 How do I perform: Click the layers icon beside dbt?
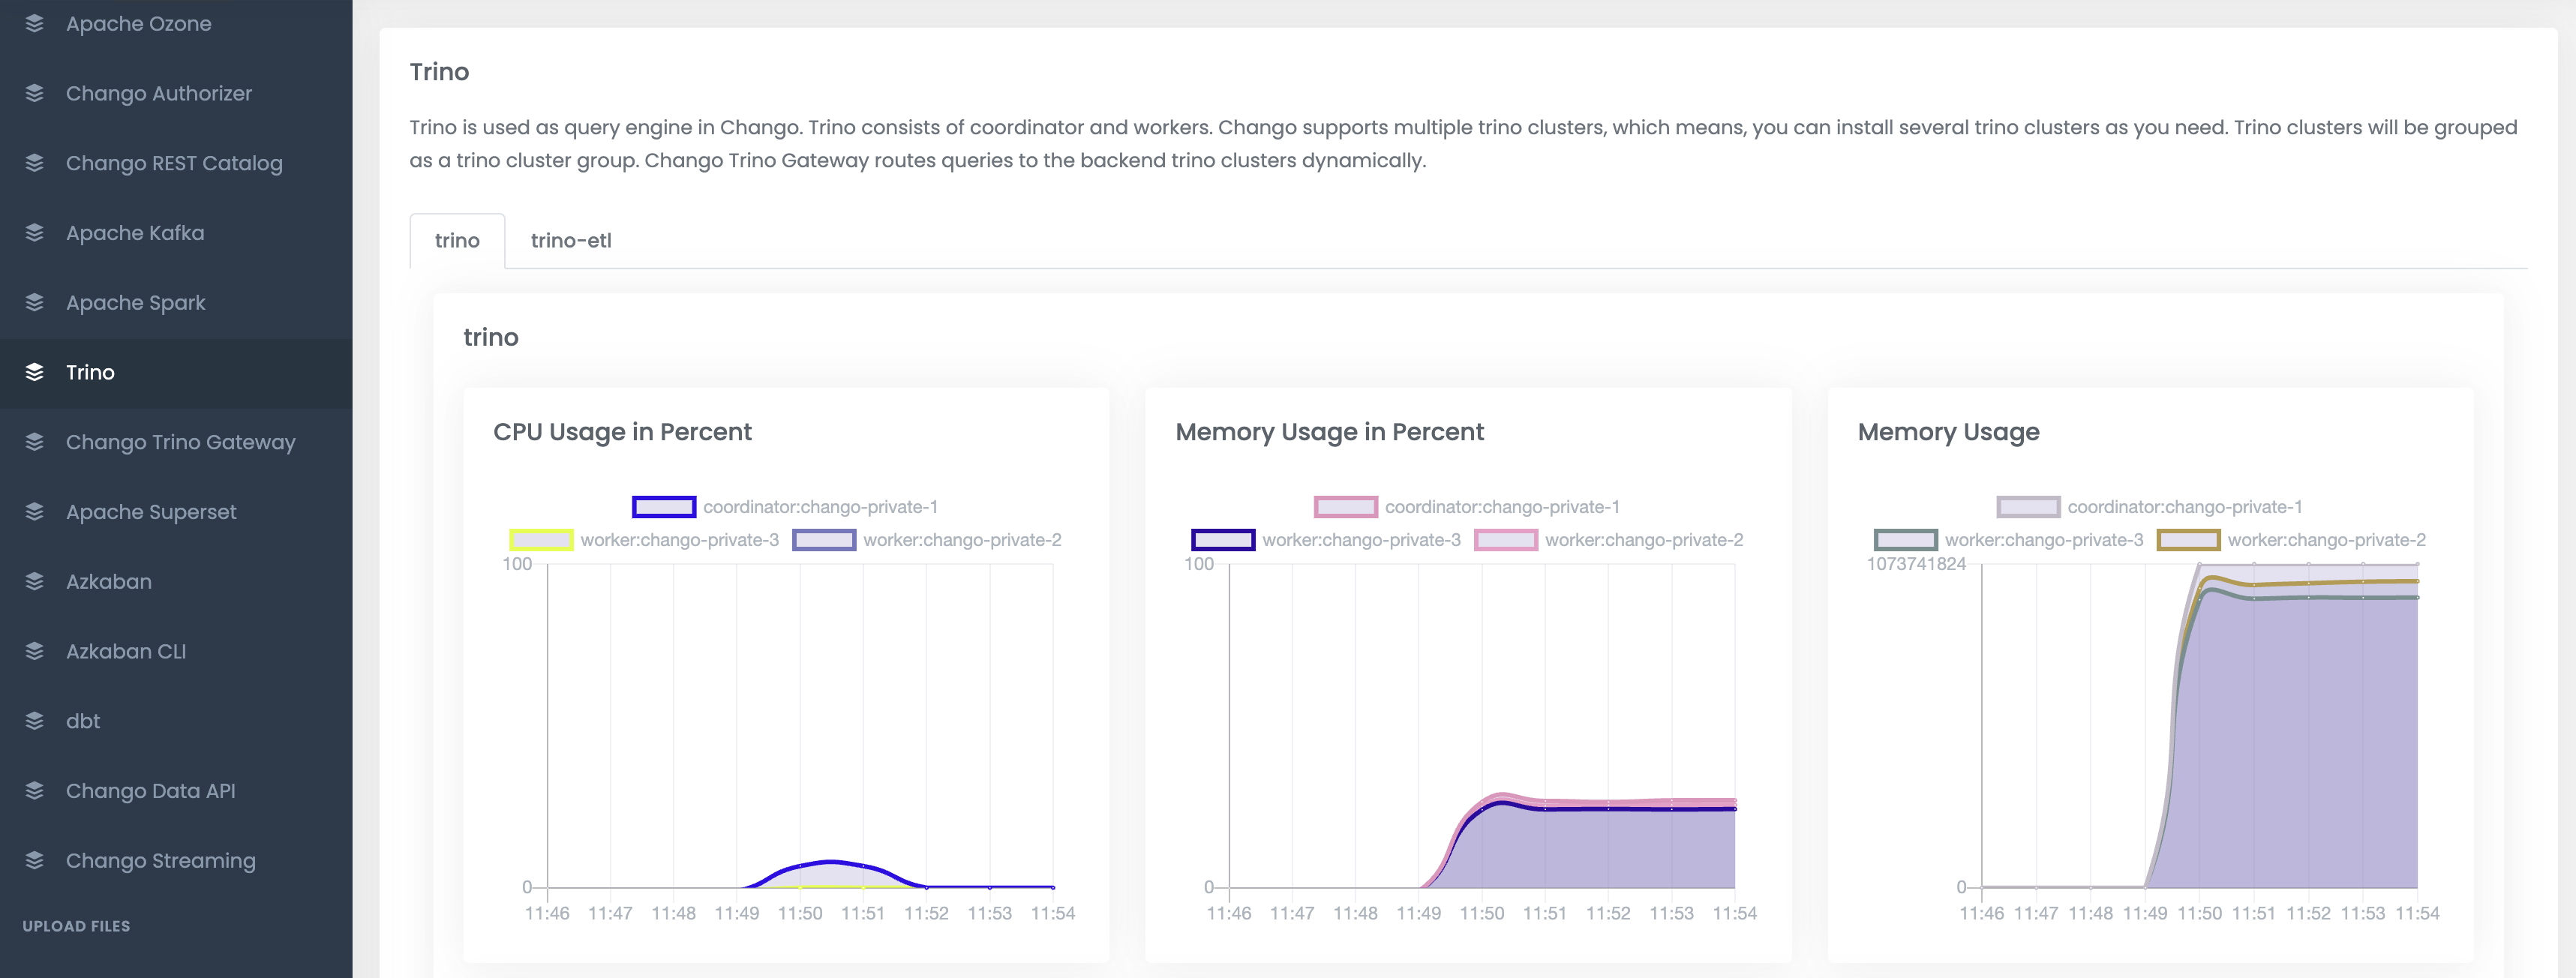pyautogui.click(x=35, y=721)
